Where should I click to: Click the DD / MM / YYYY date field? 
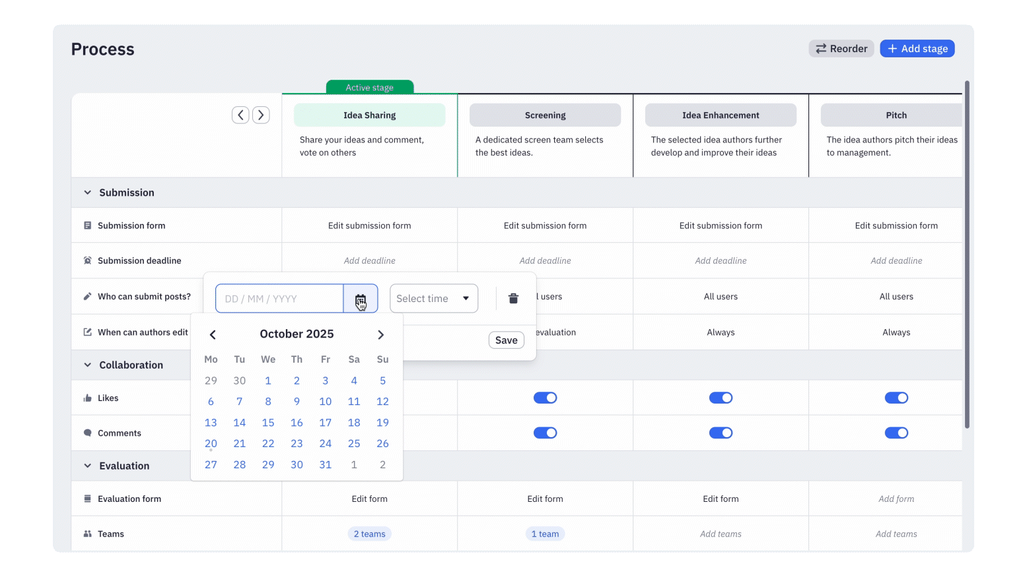pos(279,299)
